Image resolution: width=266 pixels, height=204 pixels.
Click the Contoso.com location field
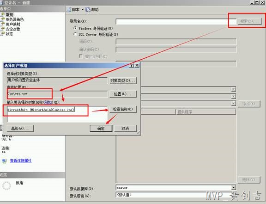[x=57, y=93]
